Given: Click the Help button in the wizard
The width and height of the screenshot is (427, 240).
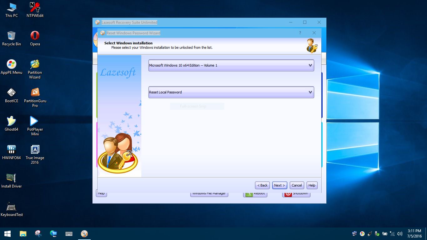Looking at the screenshot, I should (x=312, y=185).
